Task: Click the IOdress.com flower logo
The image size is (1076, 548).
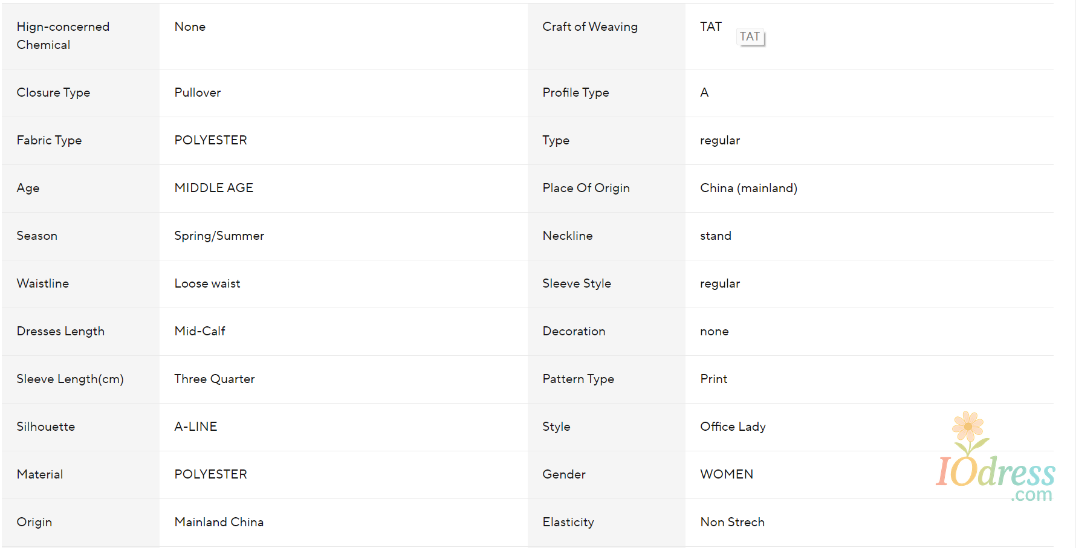Action: tap(996, 457)
